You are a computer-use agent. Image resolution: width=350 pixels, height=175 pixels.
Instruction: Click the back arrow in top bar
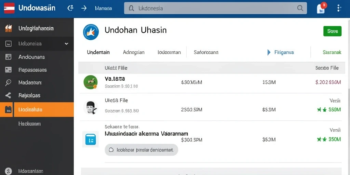70,8
